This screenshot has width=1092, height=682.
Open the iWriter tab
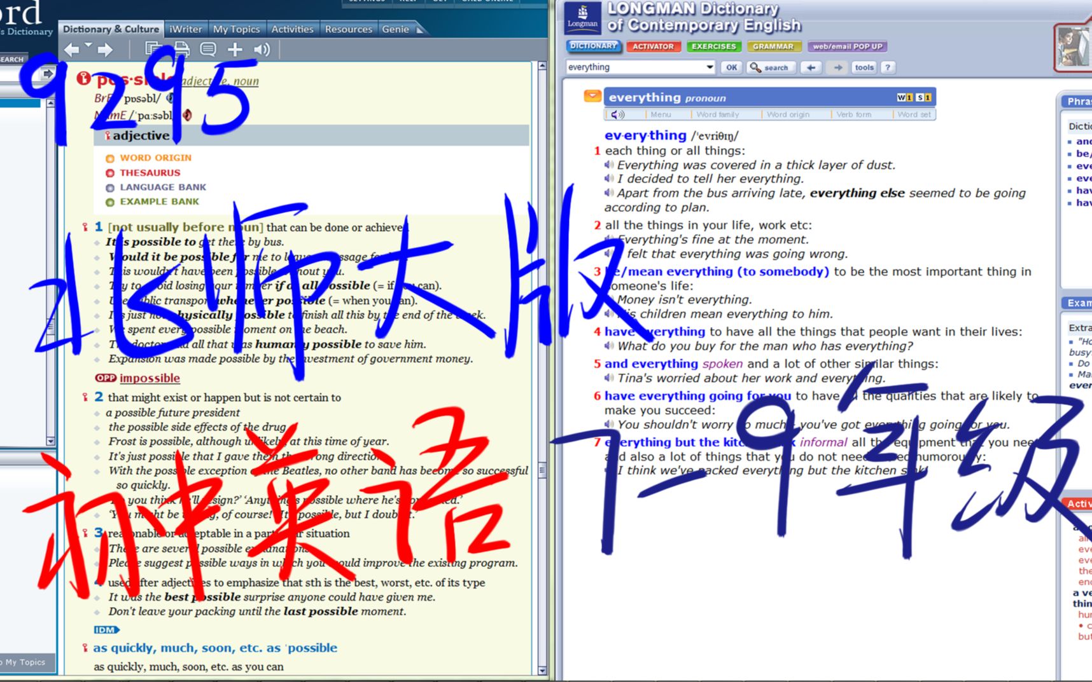(186, 29)
